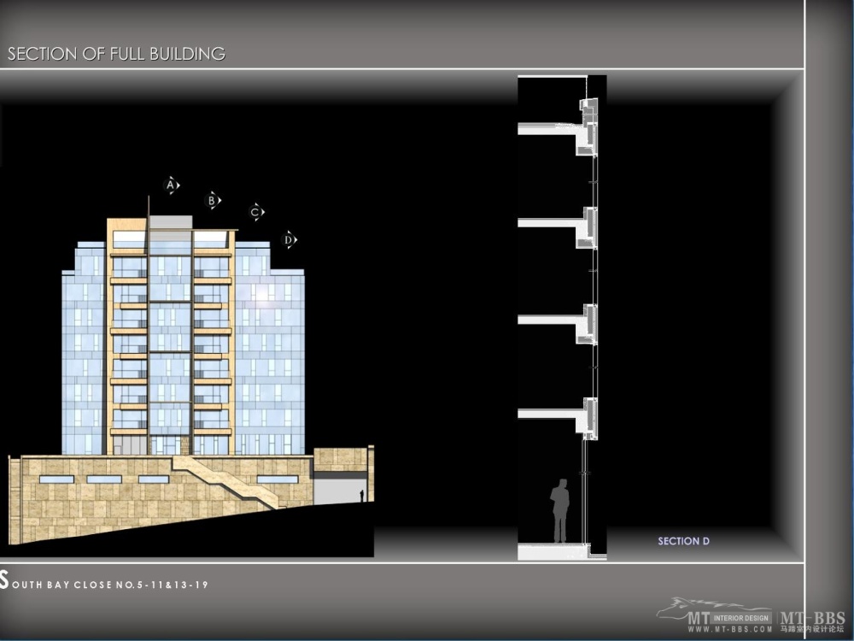Click section marker C

255,212
